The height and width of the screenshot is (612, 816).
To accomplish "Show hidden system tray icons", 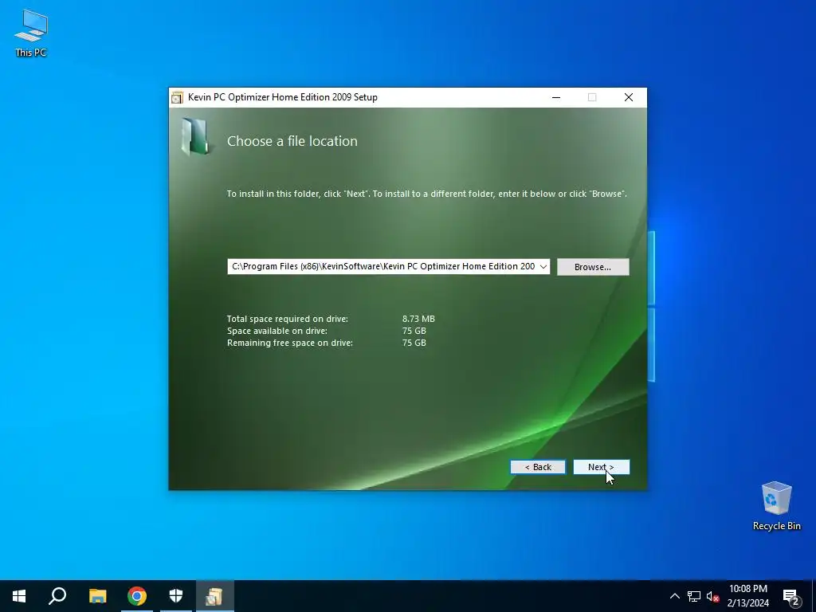I will (674, 596).
